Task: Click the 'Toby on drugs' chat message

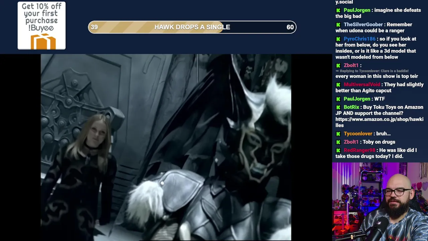Action: pos(379,142)
